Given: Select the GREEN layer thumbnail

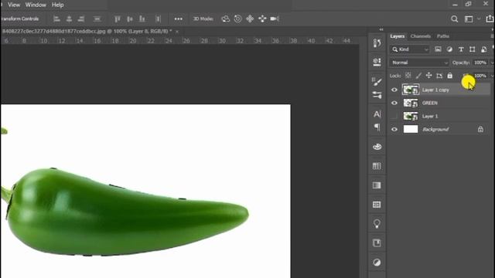Looking at the screenshot, I should click(x=411, y=103).
